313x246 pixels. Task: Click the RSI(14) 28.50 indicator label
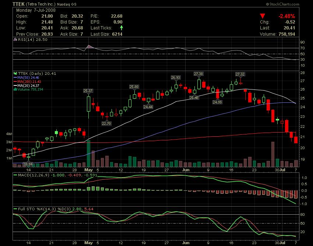point(33,39)
